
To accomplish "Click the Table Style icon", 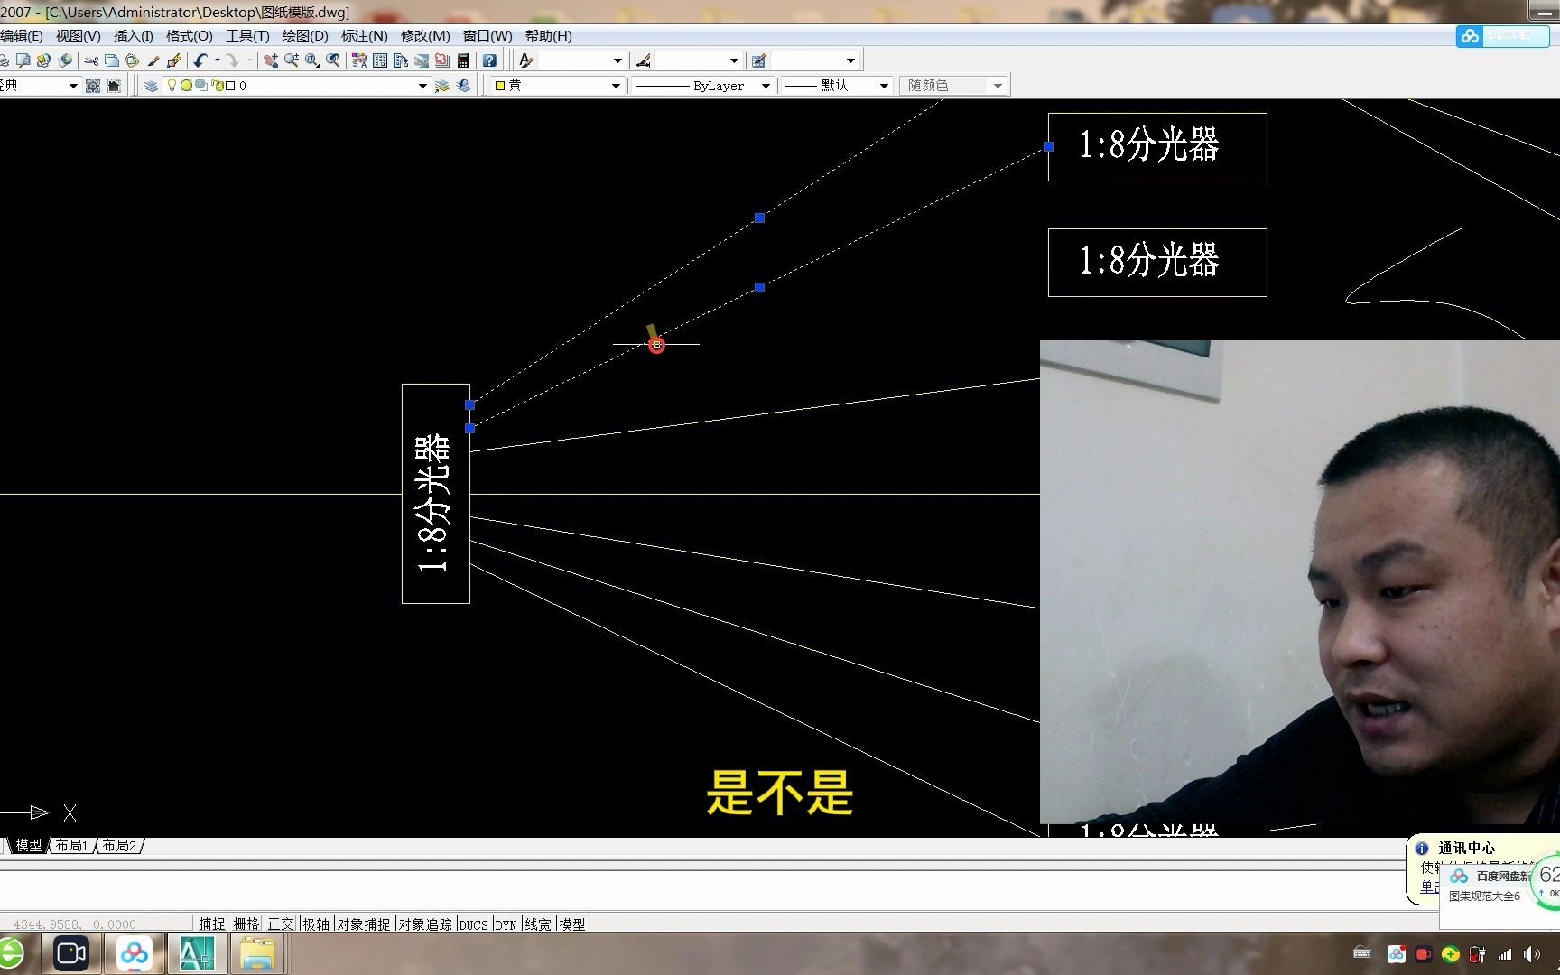I will point(759,60).
